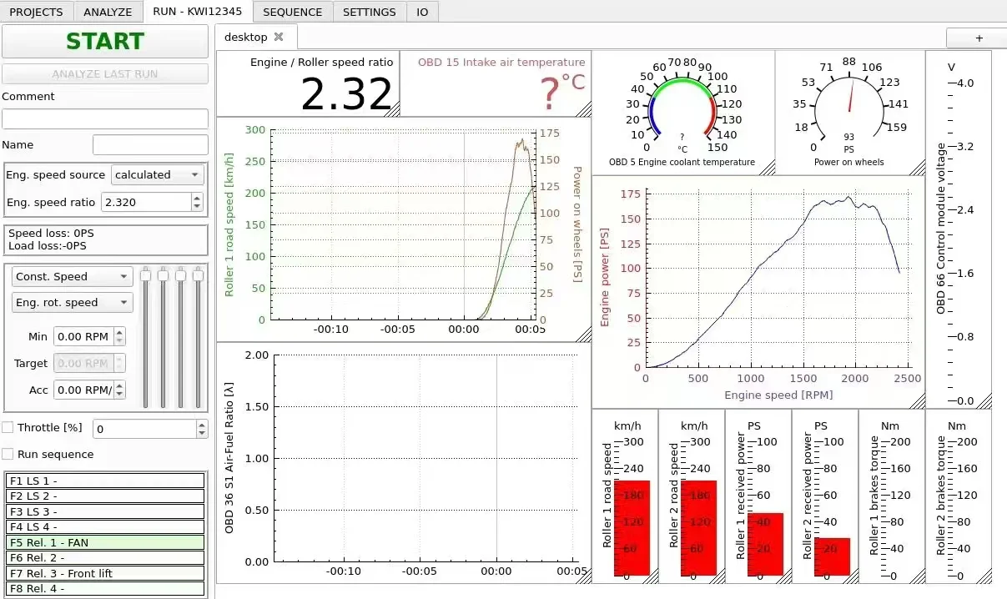Toggle F7 Rel. 3 - Front lift relay
Viewport: 1007px width, 599px height.
point(105,573)
